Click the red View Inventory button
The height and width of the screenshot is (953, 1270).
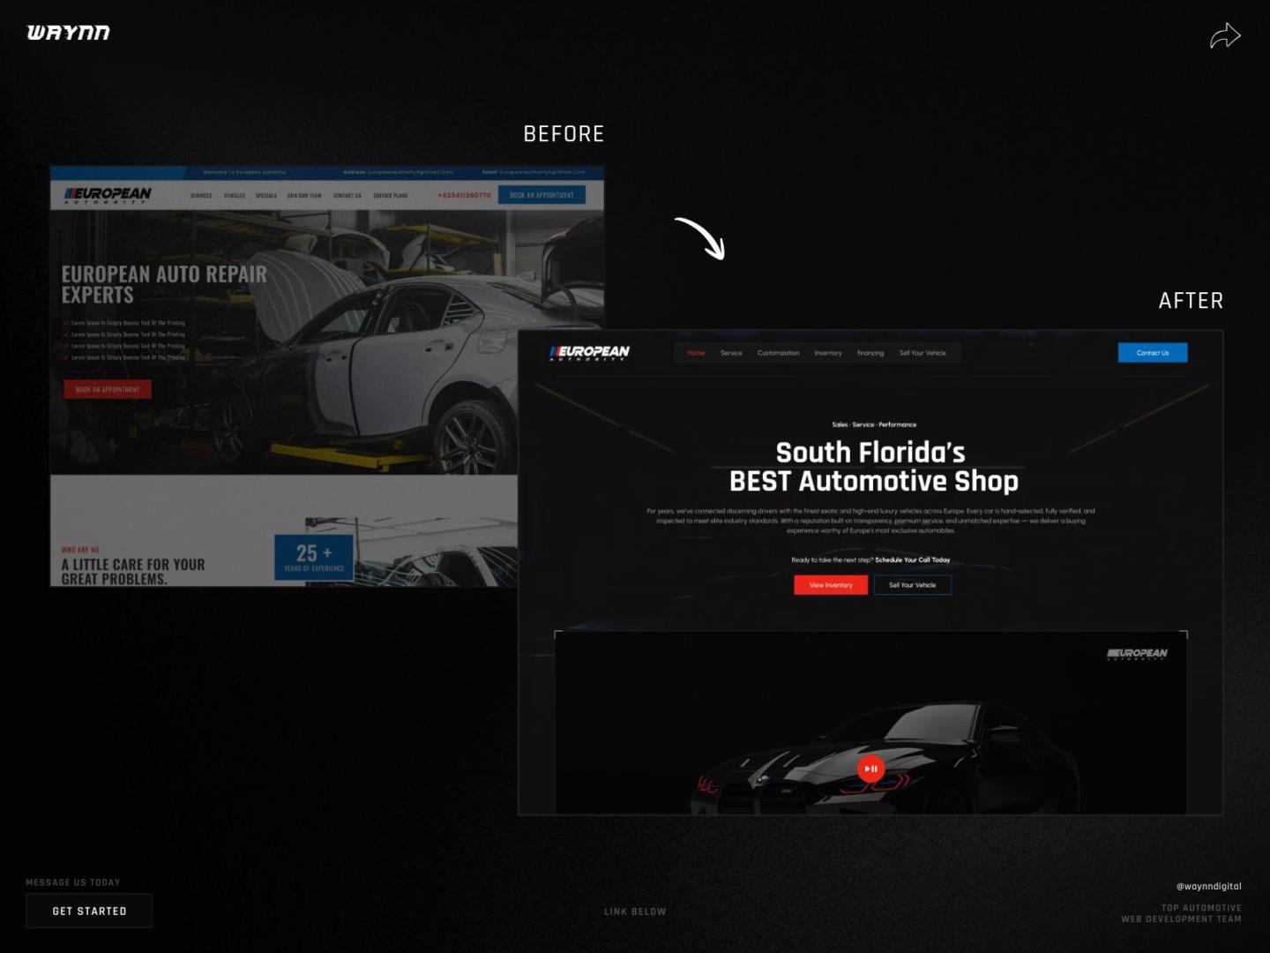831,585
